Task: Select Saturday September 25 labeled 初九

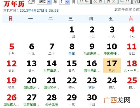Action: tap(132, 83)
